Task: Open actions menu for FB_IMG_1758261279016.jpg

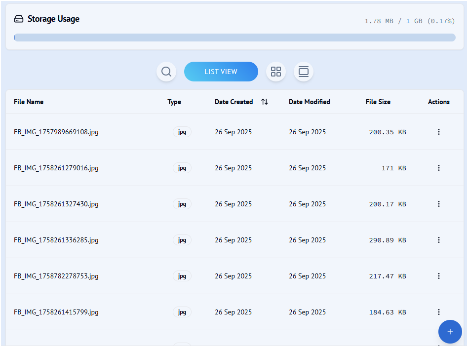Action: click(x=438, y=168)
